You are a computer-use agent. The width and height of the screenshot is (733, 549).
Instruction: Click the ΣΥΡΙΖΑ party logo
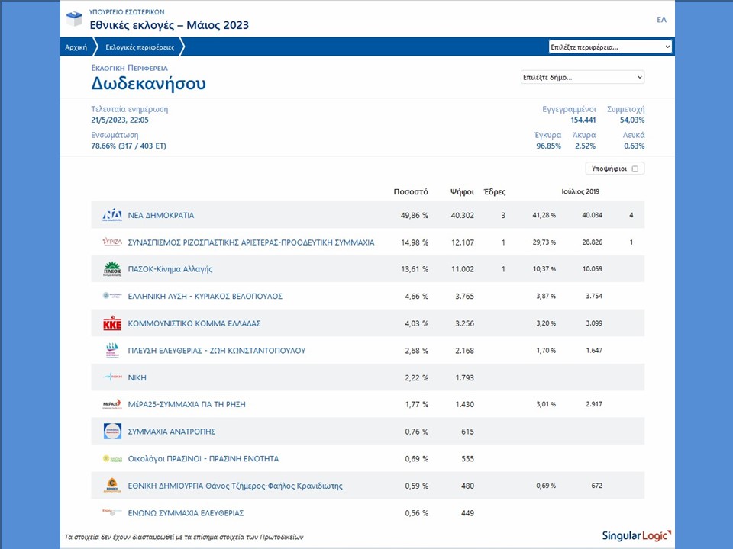click(112, 242)
